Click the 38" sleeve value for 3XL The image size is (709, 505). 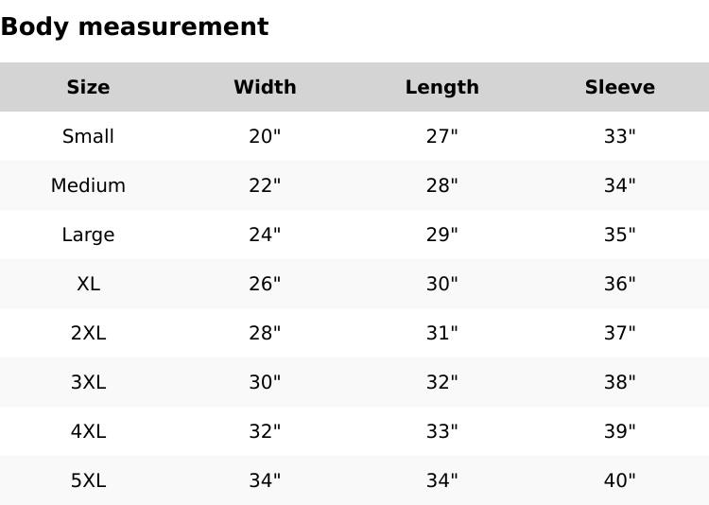coord(619,382)
